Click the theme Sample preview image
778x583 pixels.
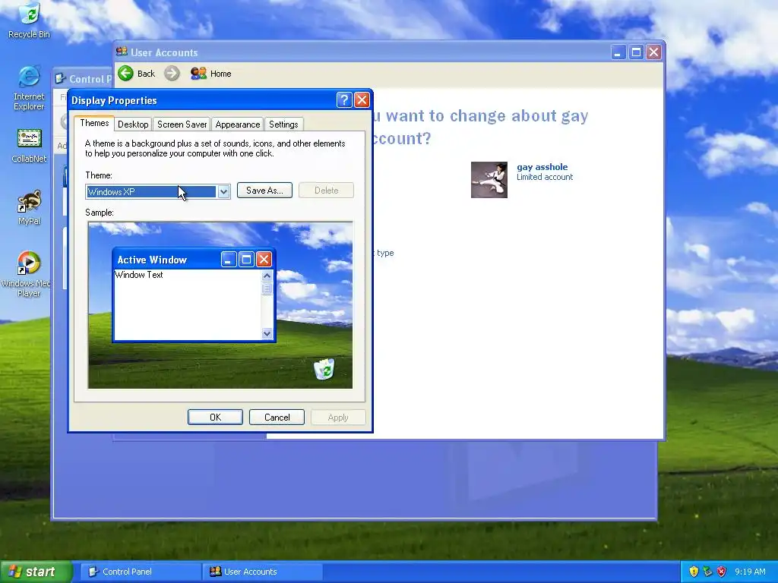coord(220,305)
